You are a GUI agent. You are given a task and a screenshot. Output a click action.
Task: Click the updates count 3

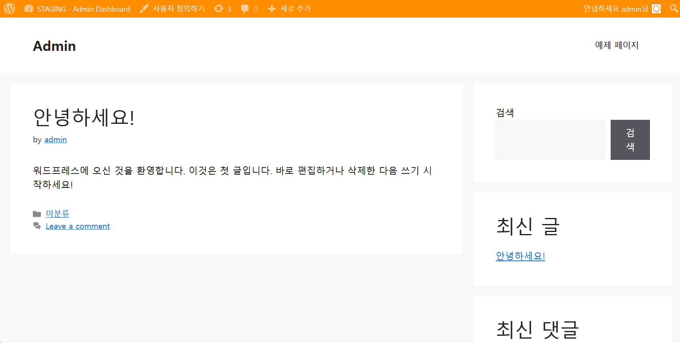(229, 9)
